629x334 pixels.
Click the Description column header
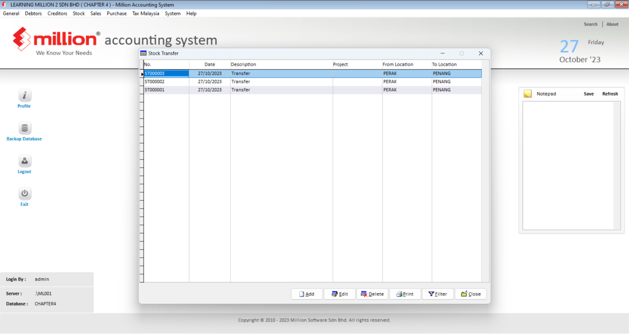(281, 64)
